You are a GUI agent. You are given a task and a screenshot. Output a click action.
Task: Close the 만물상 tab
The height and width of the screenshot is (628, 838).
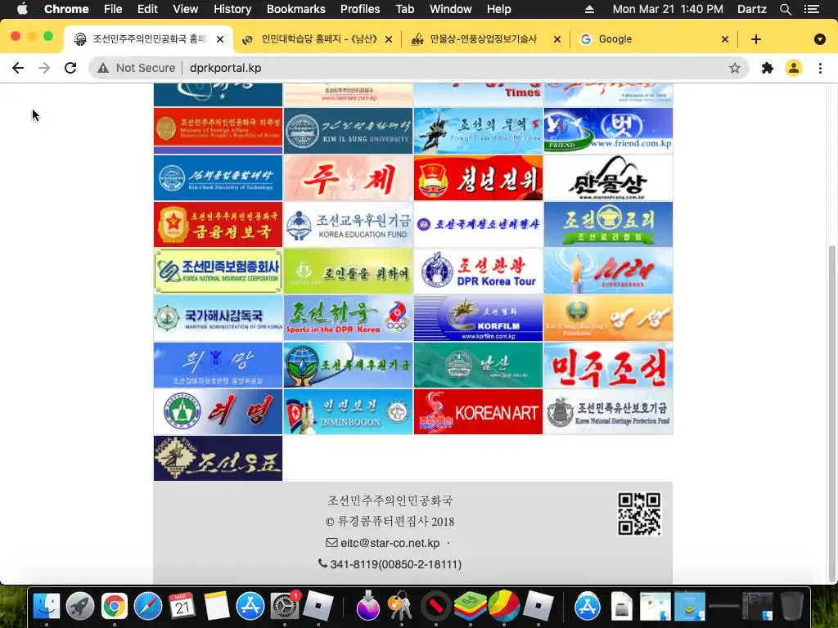point(556,39)
